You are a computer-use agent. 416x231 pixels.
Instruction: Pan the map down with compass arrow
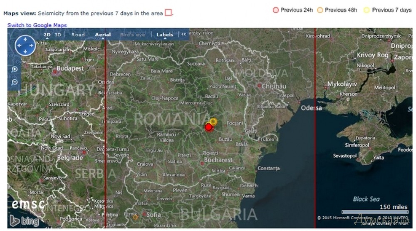[x=25, y=52]
